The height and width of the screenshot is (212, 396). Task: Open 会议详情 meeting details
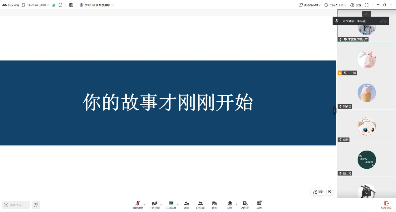[11, 5]
